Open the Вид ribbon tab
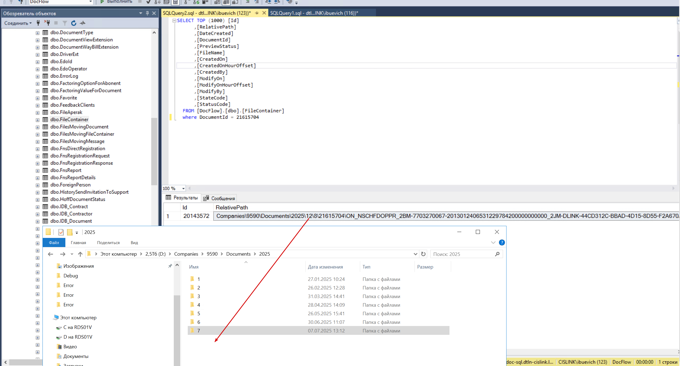Viewport: 680px width, 366px height. click(x=134, y=242)
